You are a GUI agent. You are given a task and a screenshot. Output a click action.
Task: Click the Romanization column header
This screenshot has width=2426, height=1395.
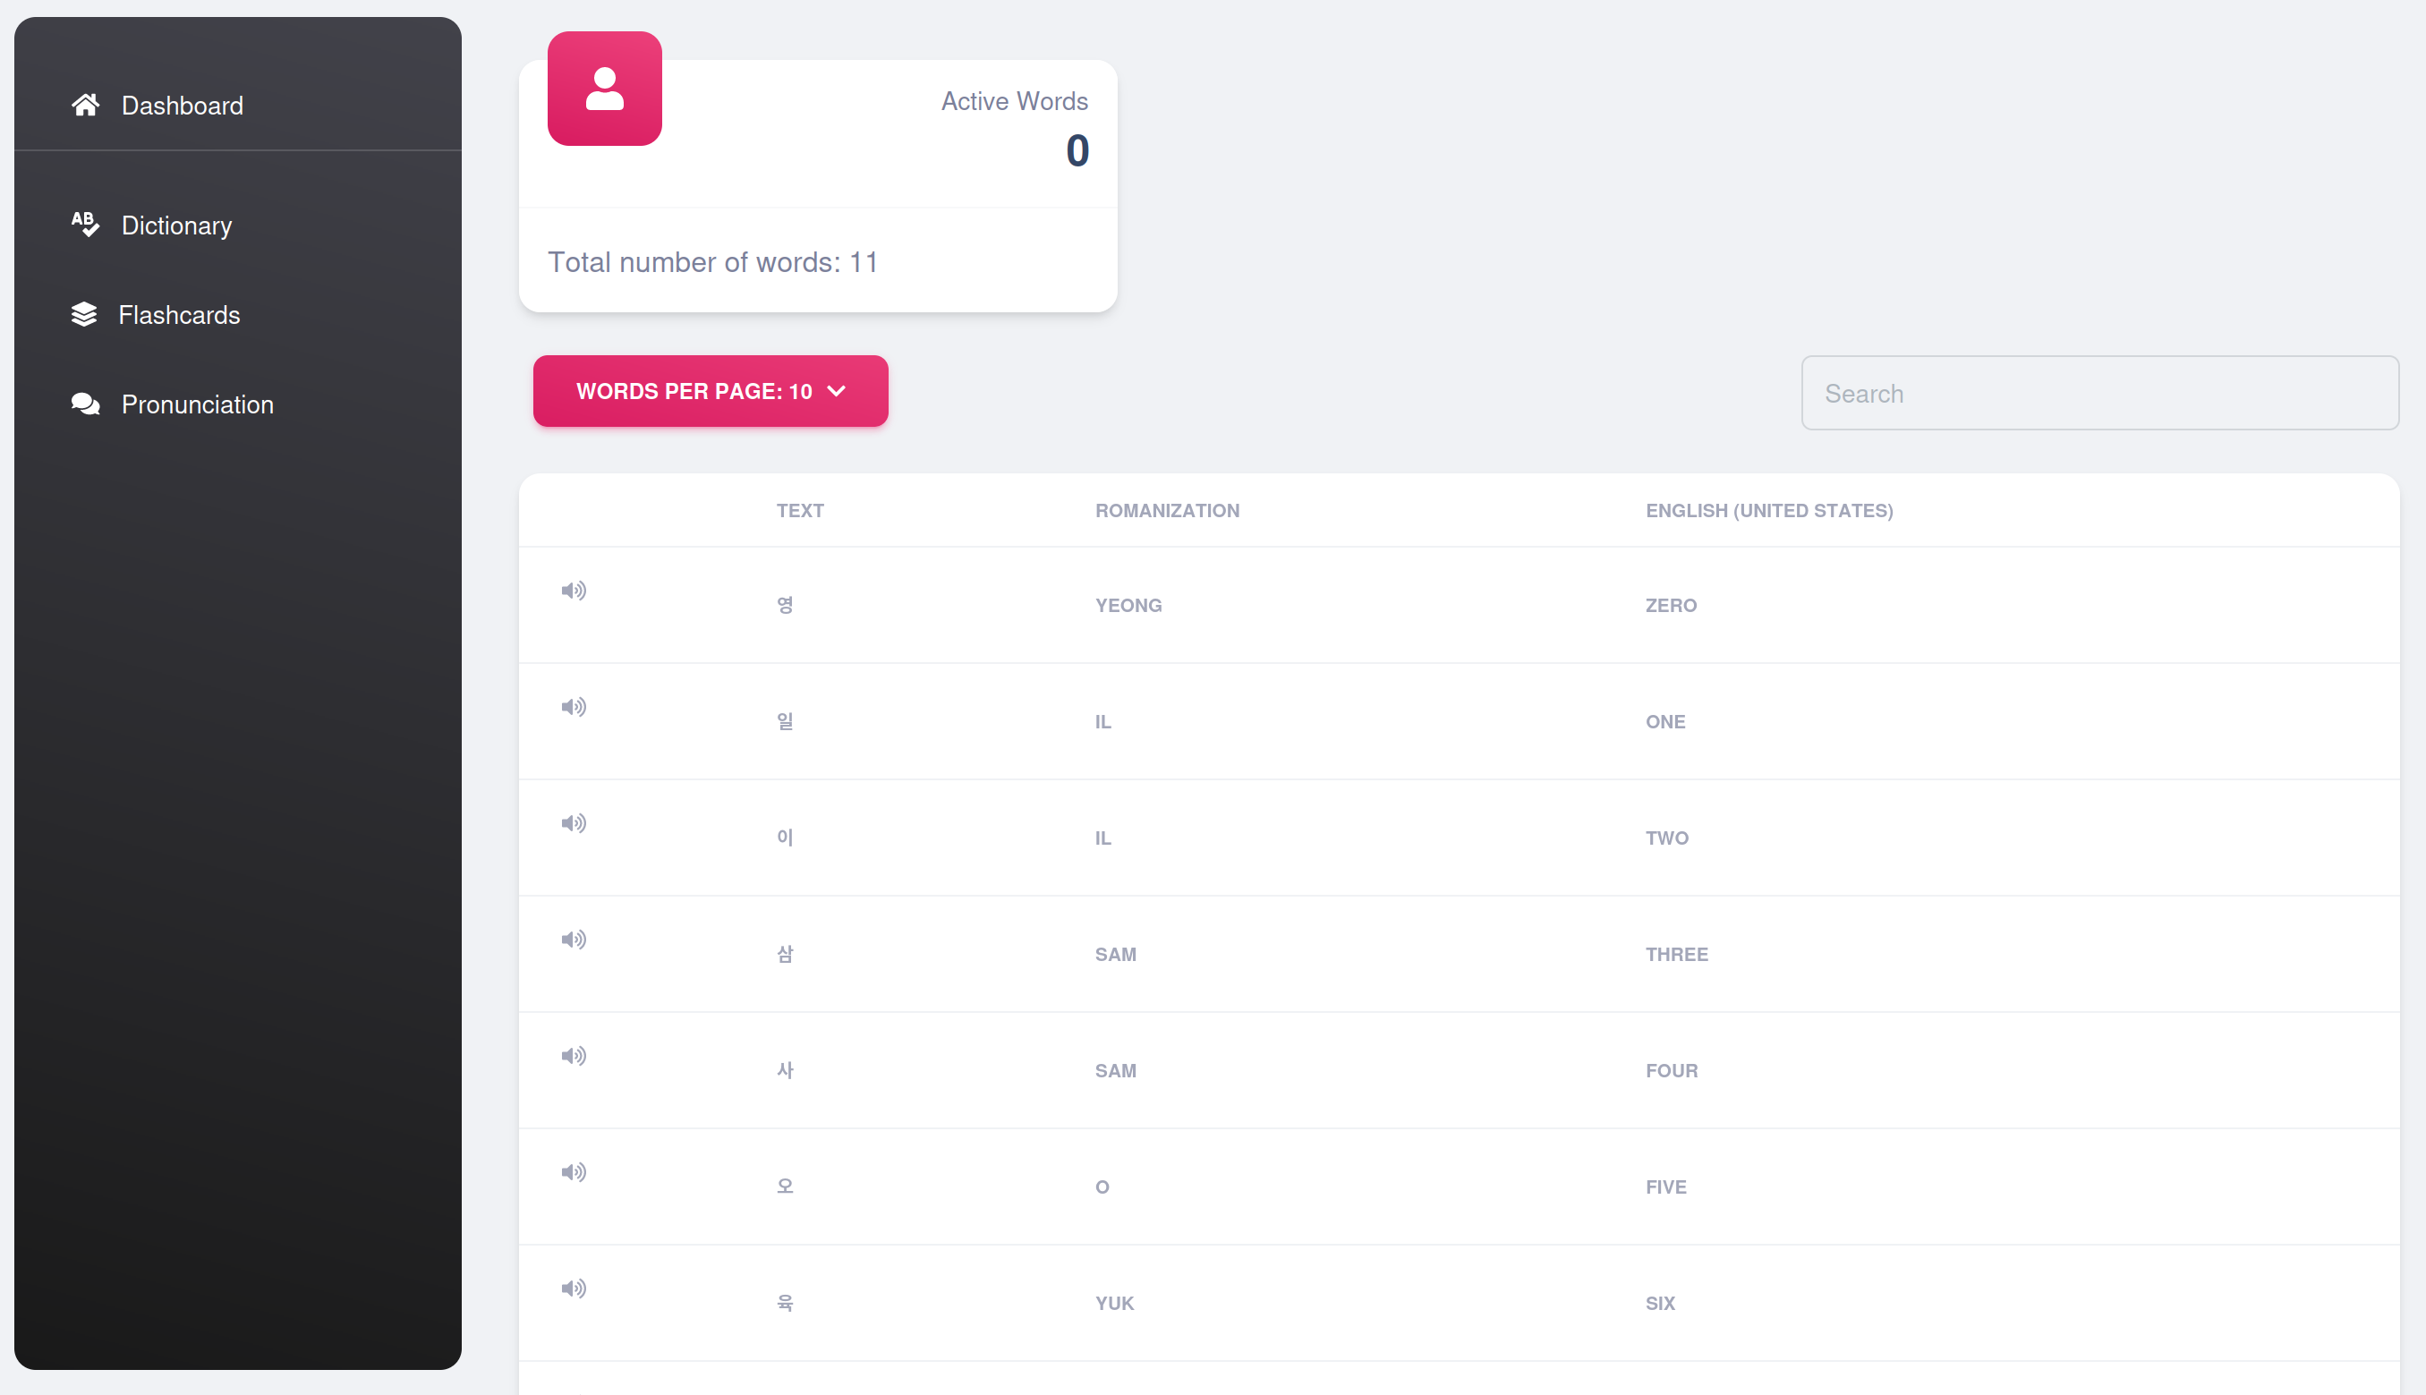[x=1166, y=511]
